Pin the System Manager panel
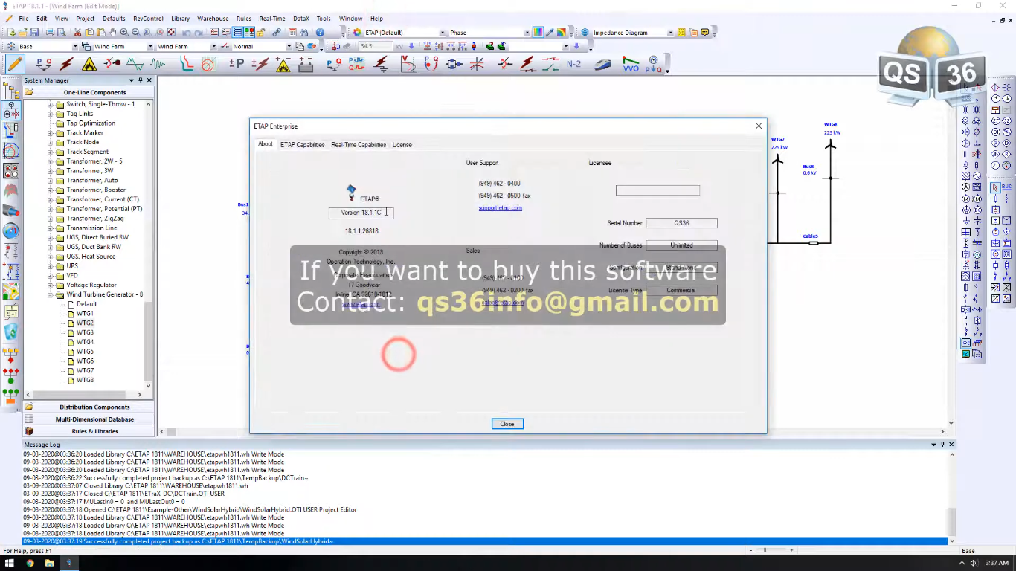This screenshot has height=571, width=1016. coord(141,80)
